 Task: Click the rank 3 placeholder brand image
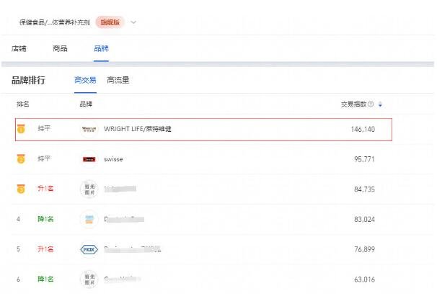pyautogui.click(x=89, y=189)
